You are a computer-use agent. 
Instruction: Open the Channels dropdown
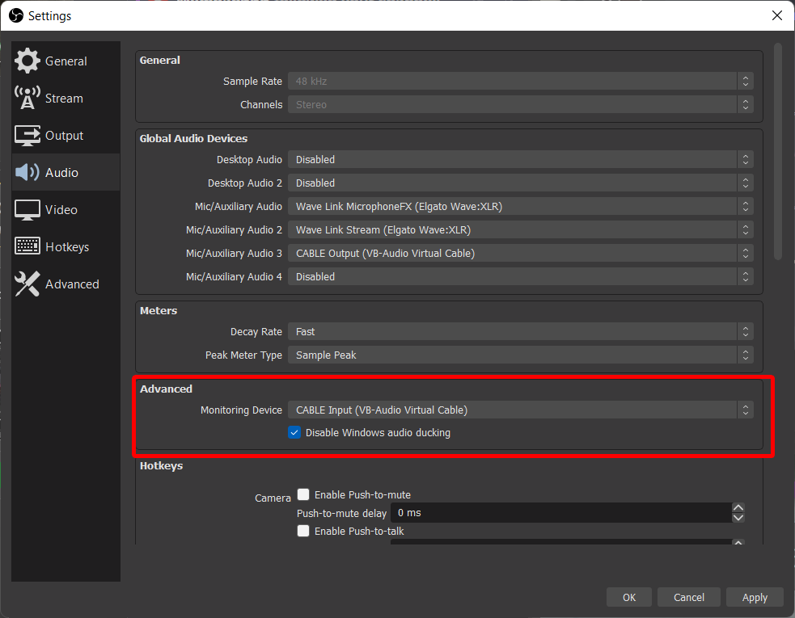click(x=521, y=104)
